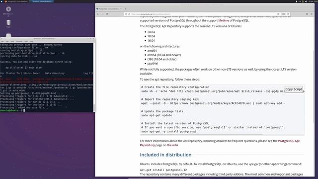Viewport: 318px width, 179px height.
Task: Open the Help menu in Terminal
Action: [x=31, y=42]
